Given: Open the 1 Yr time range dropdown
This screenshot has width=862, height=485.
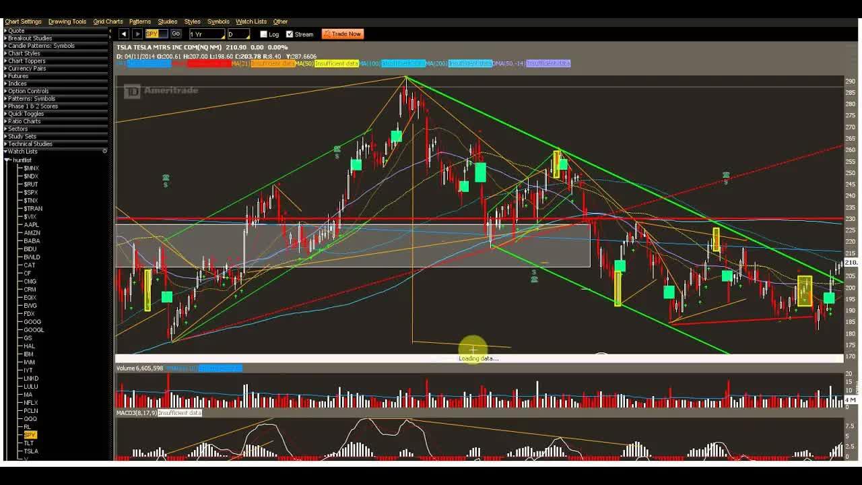Looking at the screenshot, I should coord(207,34).
